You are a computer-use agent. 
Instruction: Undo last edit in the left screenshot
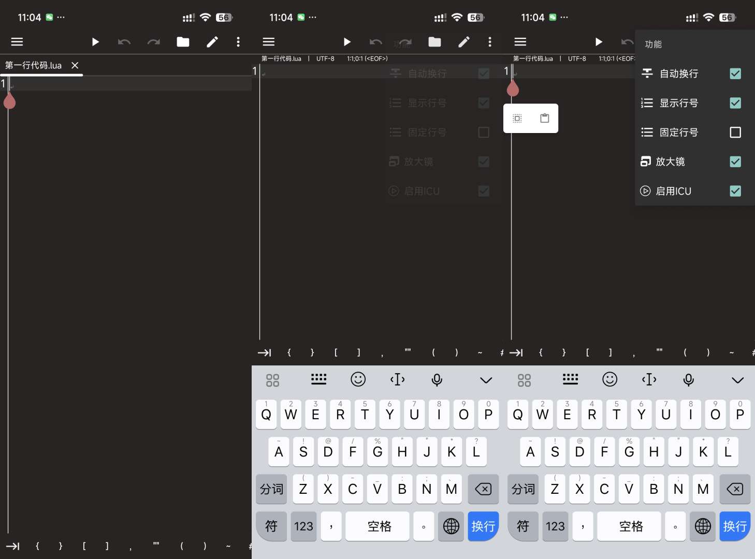click(124, 42)
